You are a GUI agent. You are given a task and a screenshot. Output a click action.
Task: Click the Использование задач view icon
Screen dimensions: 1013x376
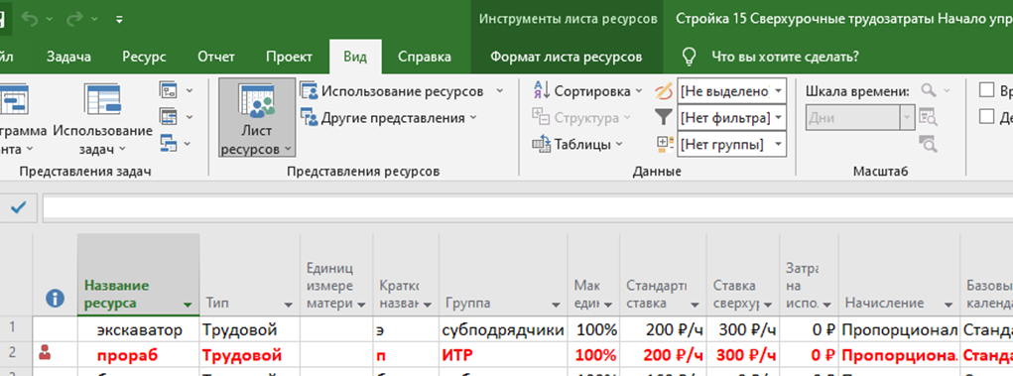[102, 100]
